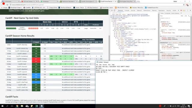Click the Filter field in the Styles pane

point(169,16)
